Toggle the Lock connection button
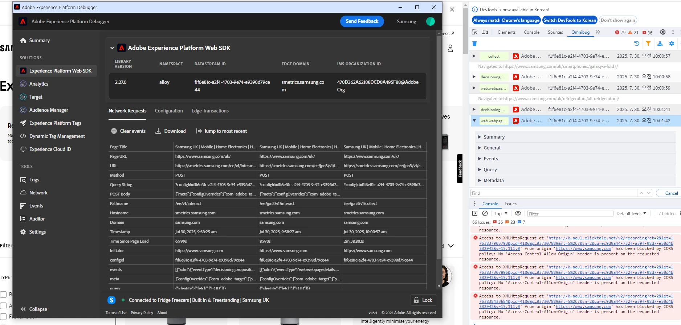Viewport: 681px width, 325px height. [x=423, y=300]
